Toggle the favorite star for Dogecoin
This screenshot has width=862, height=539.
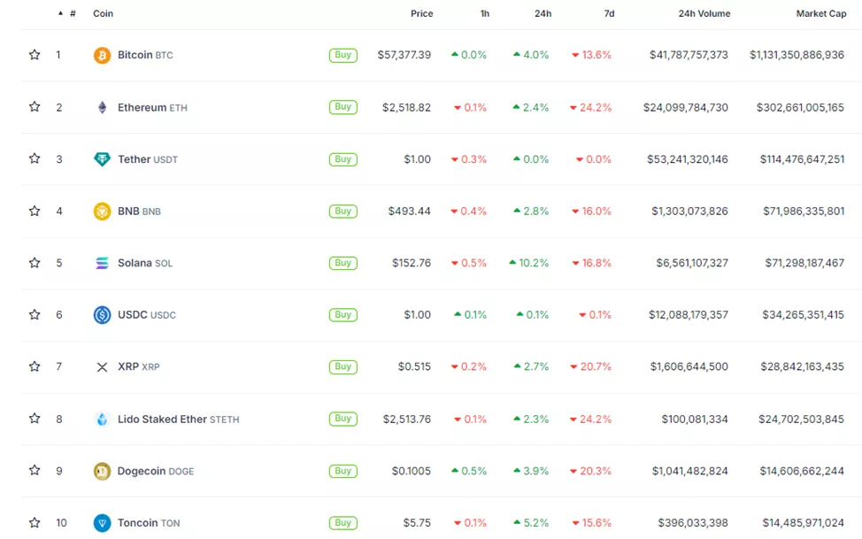pyautogui.click(x=35, y=471)
